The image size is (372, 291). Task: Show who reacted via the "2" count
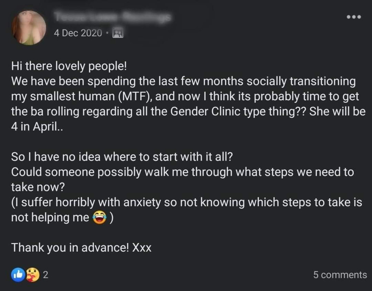pyautogui.click(x=45, y=275)
